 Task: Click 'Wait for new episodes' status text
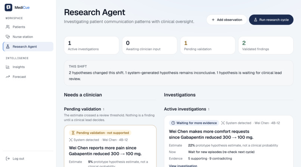[x=221, y=152]
